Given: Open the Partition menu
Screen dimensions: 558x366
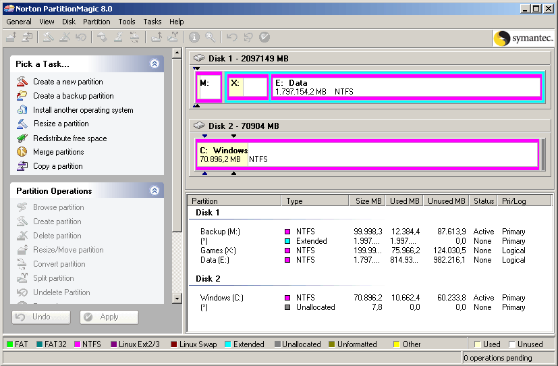Looking at the screenshot, I should coord(96,22).
